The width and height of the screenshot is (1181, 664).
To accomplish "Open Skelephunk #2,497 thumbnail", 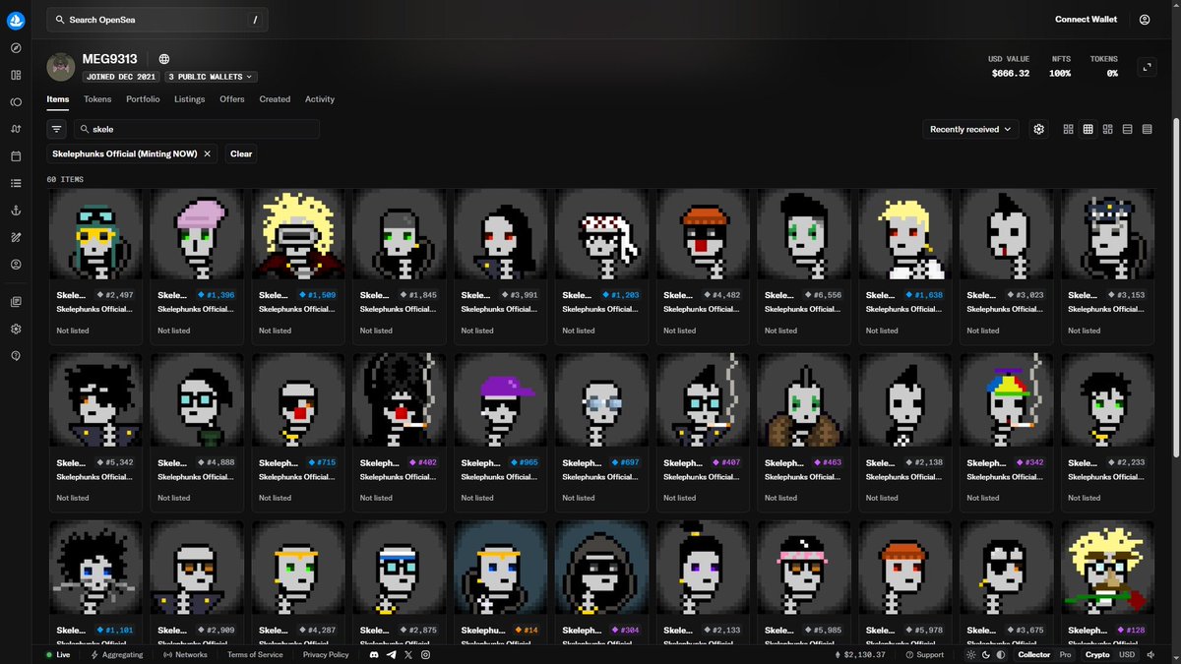I will pos(95,233).
